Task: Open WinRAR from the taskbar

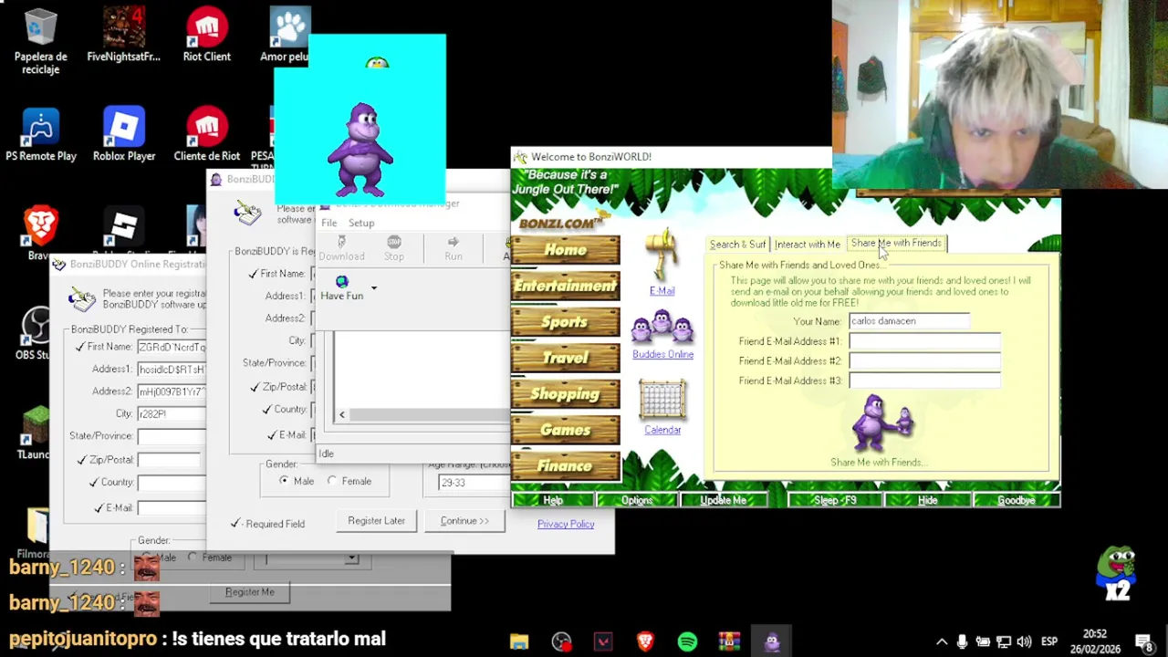Action: click(729, 641)
